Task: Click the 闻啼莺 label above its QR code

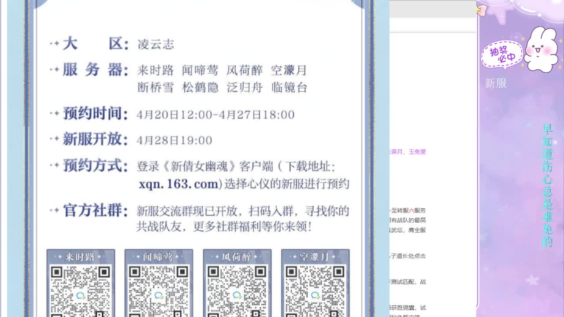Action: (x=158, y=257)
